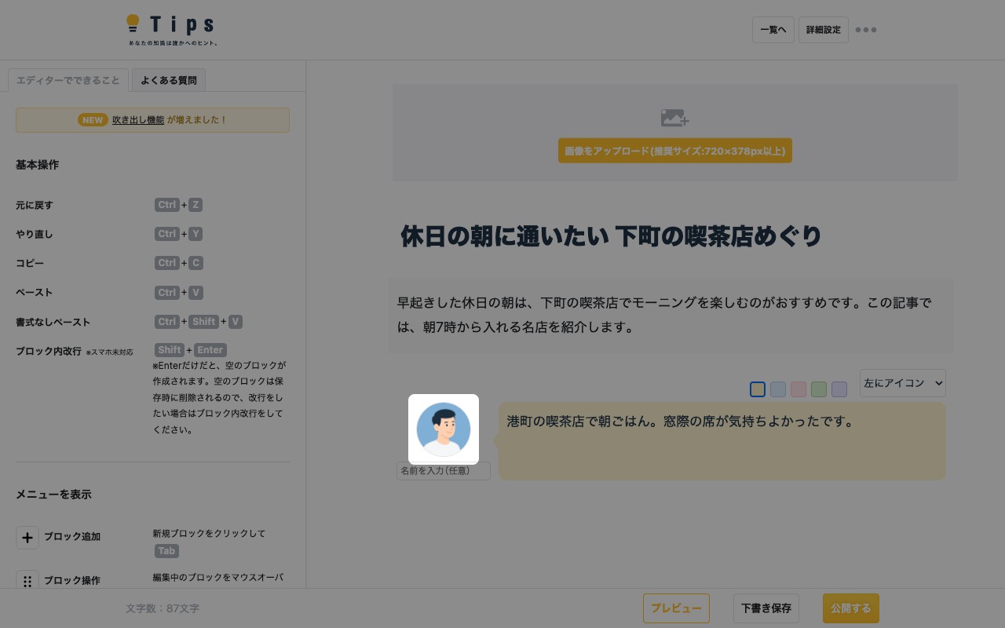This screenshot has height=628, width=1005.
Task: Click the 名前を入力 name field
Action: pos(444,471)
